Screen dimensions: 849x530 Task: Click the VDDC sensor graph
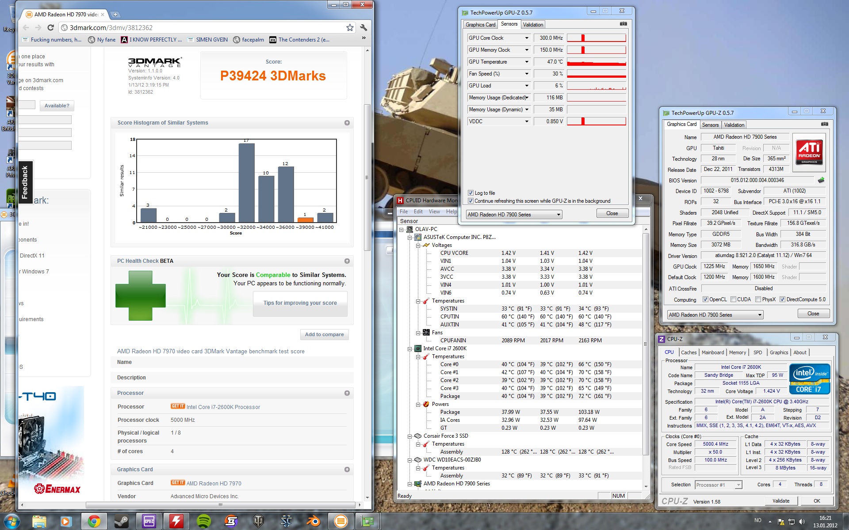[x=597, y=121]
